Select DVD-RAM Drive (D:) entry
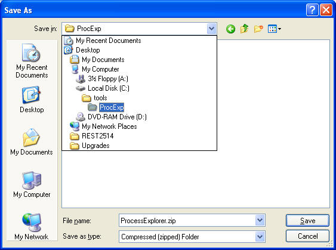Viewport: 336px width, 250px height. (x=112, y=117)
